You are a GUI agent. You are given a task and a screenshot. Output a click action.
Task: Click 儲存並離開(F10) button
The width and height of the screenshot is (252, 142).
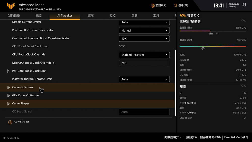coord(210,137)
